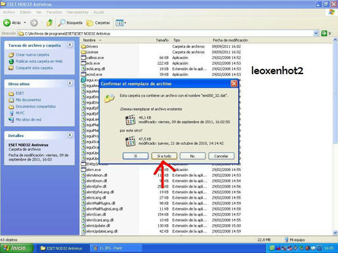Open the address bar dropdown arrow
338x253 pixels.
pos(316,33)
